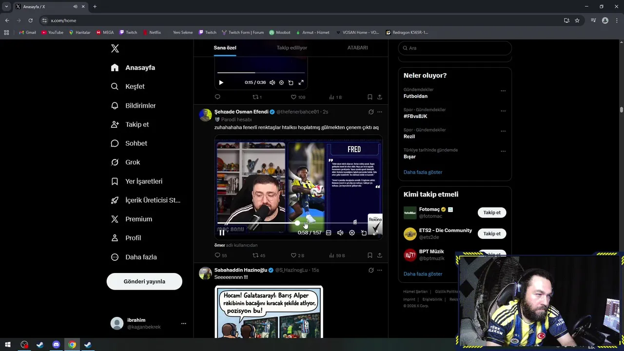Click Grok icon on Şehzade Osman Efendi post
This screenshot has width=624, height=351.
tap(371, 112)
